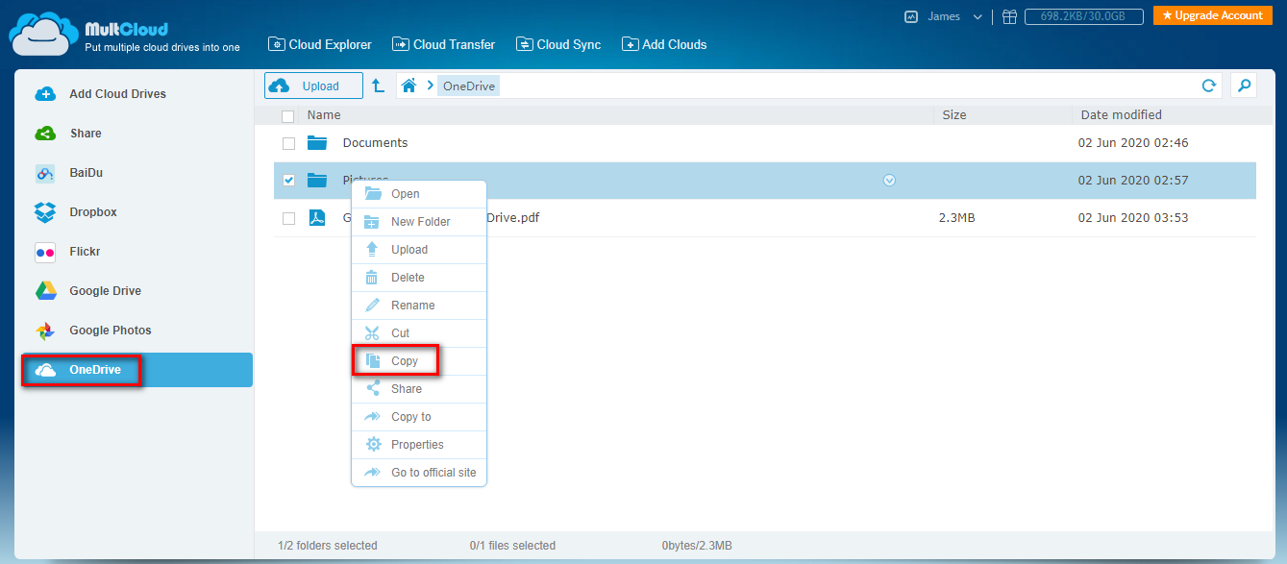Click the activity monitor icon beside James
The image size is (1287, 564).
click(911, 16)
